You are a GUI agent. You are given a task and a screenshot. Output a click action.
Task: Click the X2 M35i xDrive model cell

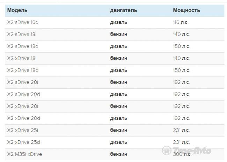pos(24,154)
